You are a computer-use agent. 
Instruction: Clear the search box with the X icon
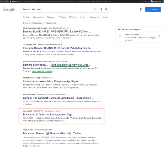tap(95, 9)
